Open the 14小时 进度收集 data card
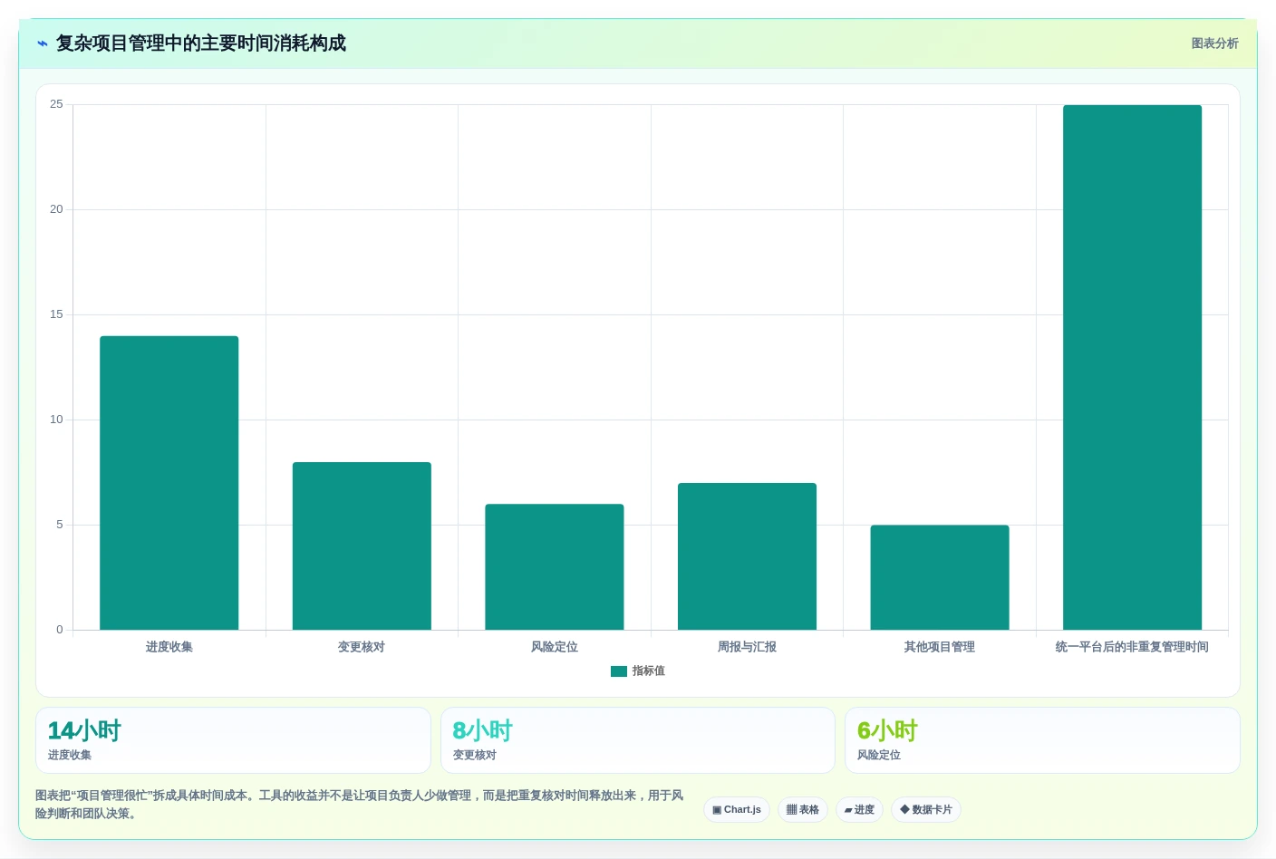 point(233,740)
